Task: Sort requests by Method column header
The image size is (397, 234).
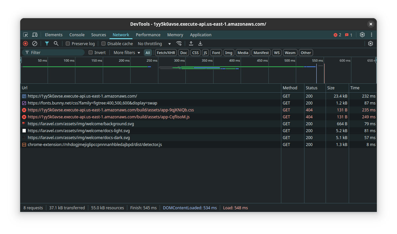Action: tap(293, 88)
